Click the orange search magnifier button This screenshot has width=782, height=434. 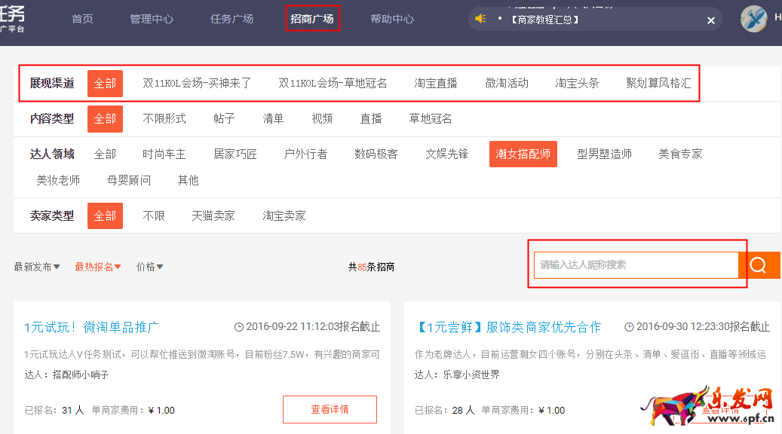coord(759,265)
